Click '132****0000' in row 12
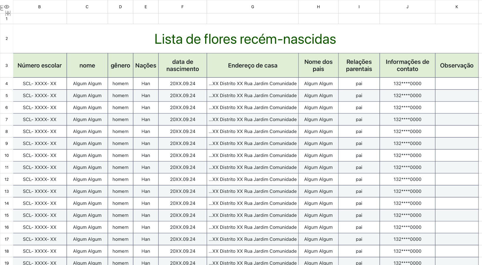The height and width of the screenshot is (265, 482). coord(407,179)
